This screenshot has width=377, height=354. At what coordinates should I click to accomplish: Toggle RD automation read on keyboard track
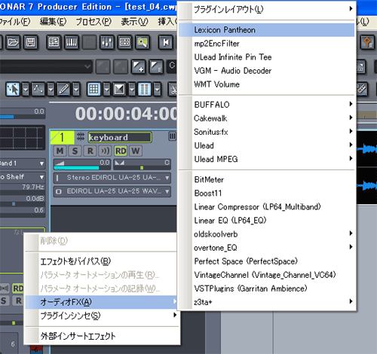(121, 151)
